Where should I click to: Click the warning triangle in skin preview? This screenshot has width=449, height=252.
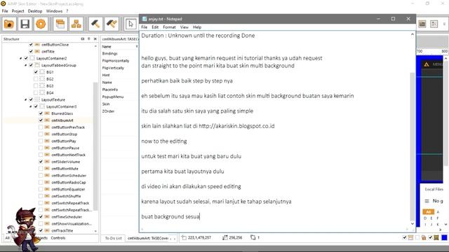[x=427, y=64]
